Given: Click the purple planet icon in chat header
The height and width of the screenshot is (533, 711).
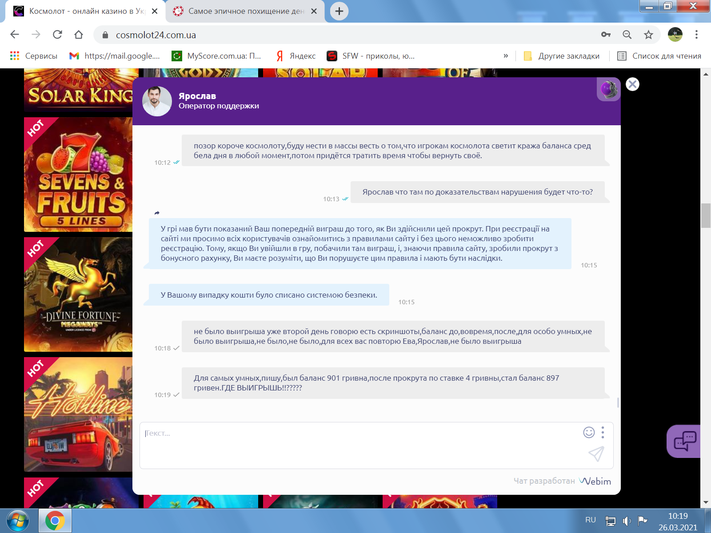Looking at the screenshot, I should click(608, 89).
